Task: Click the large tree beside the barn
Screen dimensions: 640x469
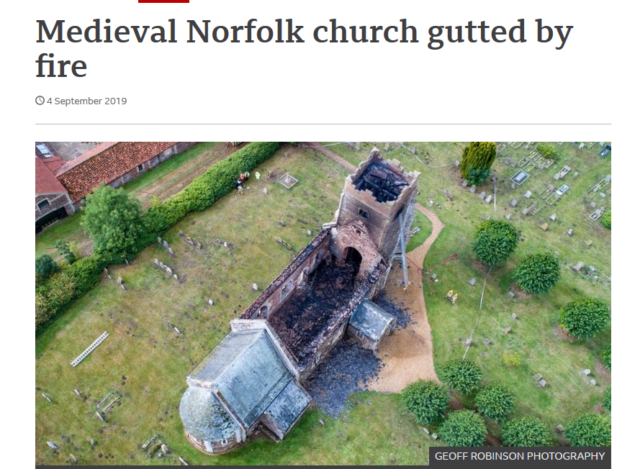Action: [112, 224]
